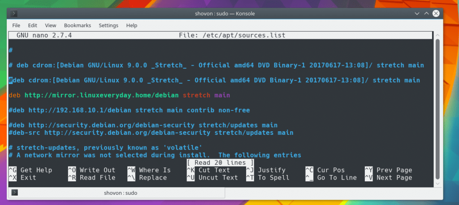
Task: Click scrollbar down arrow in terminal
Action: pyautogui.click(x=437, y=184)
